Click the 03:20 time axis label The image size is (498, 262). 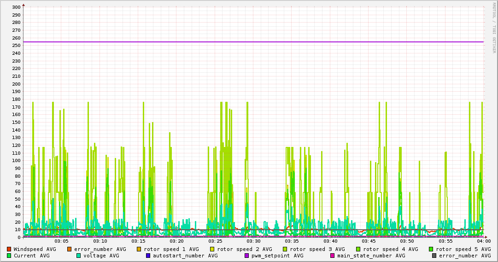coord(176,241)
